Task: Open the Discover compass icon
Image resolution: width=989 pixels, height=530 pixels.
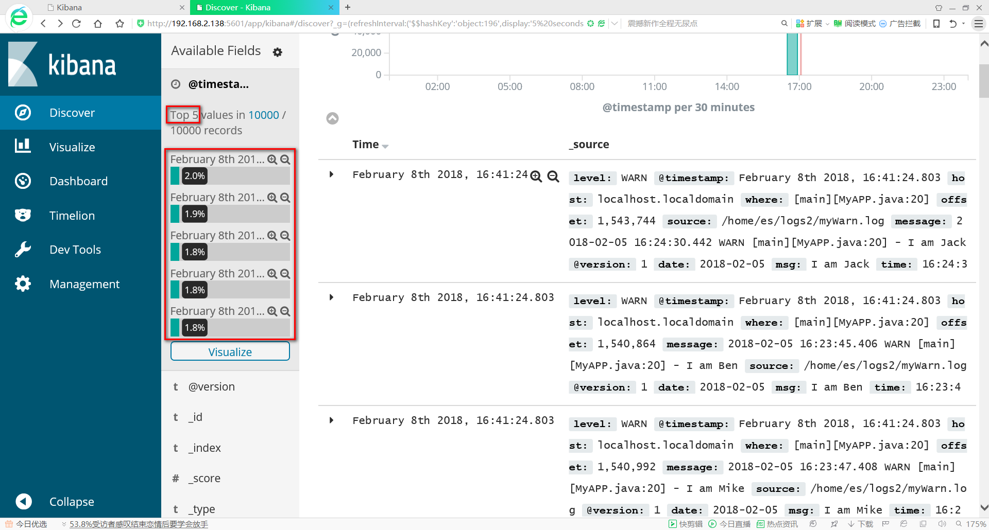Action: click(23, 113)
